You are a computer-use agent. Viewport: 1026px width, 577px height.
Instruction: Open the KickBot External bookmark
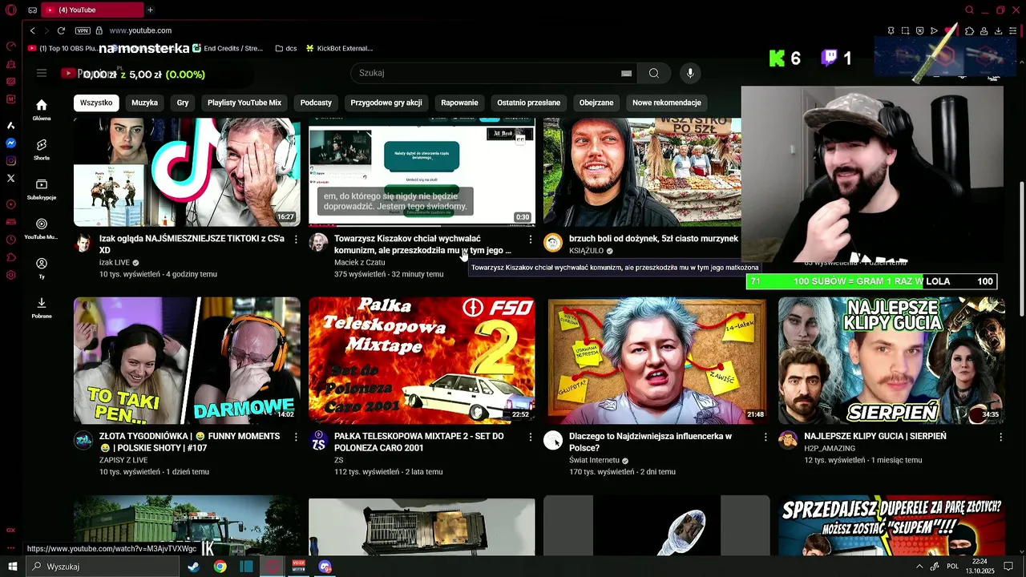point(339,48)
